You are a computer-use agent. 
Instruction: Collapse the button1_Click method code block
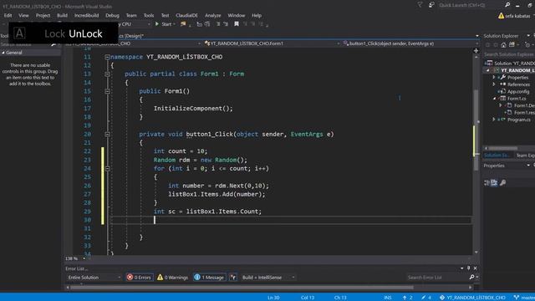click(x=107, y=134)
